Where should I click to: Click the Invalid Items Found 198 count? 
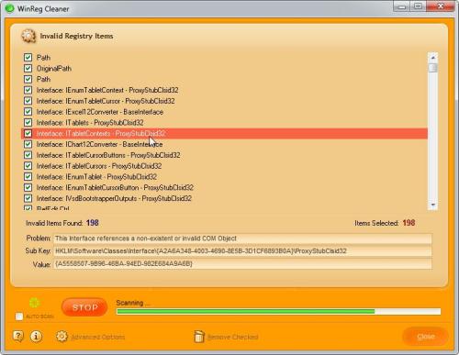click(x=92, y=223)
